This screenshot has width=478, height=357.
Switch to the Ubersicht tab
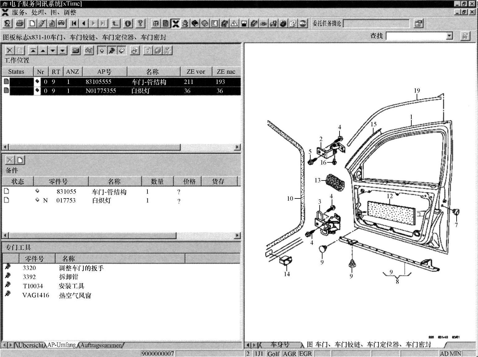coord(30,345)
